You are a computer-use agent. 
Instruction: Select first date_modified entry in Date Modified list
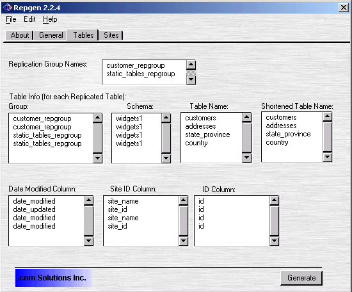click(34, 201)
